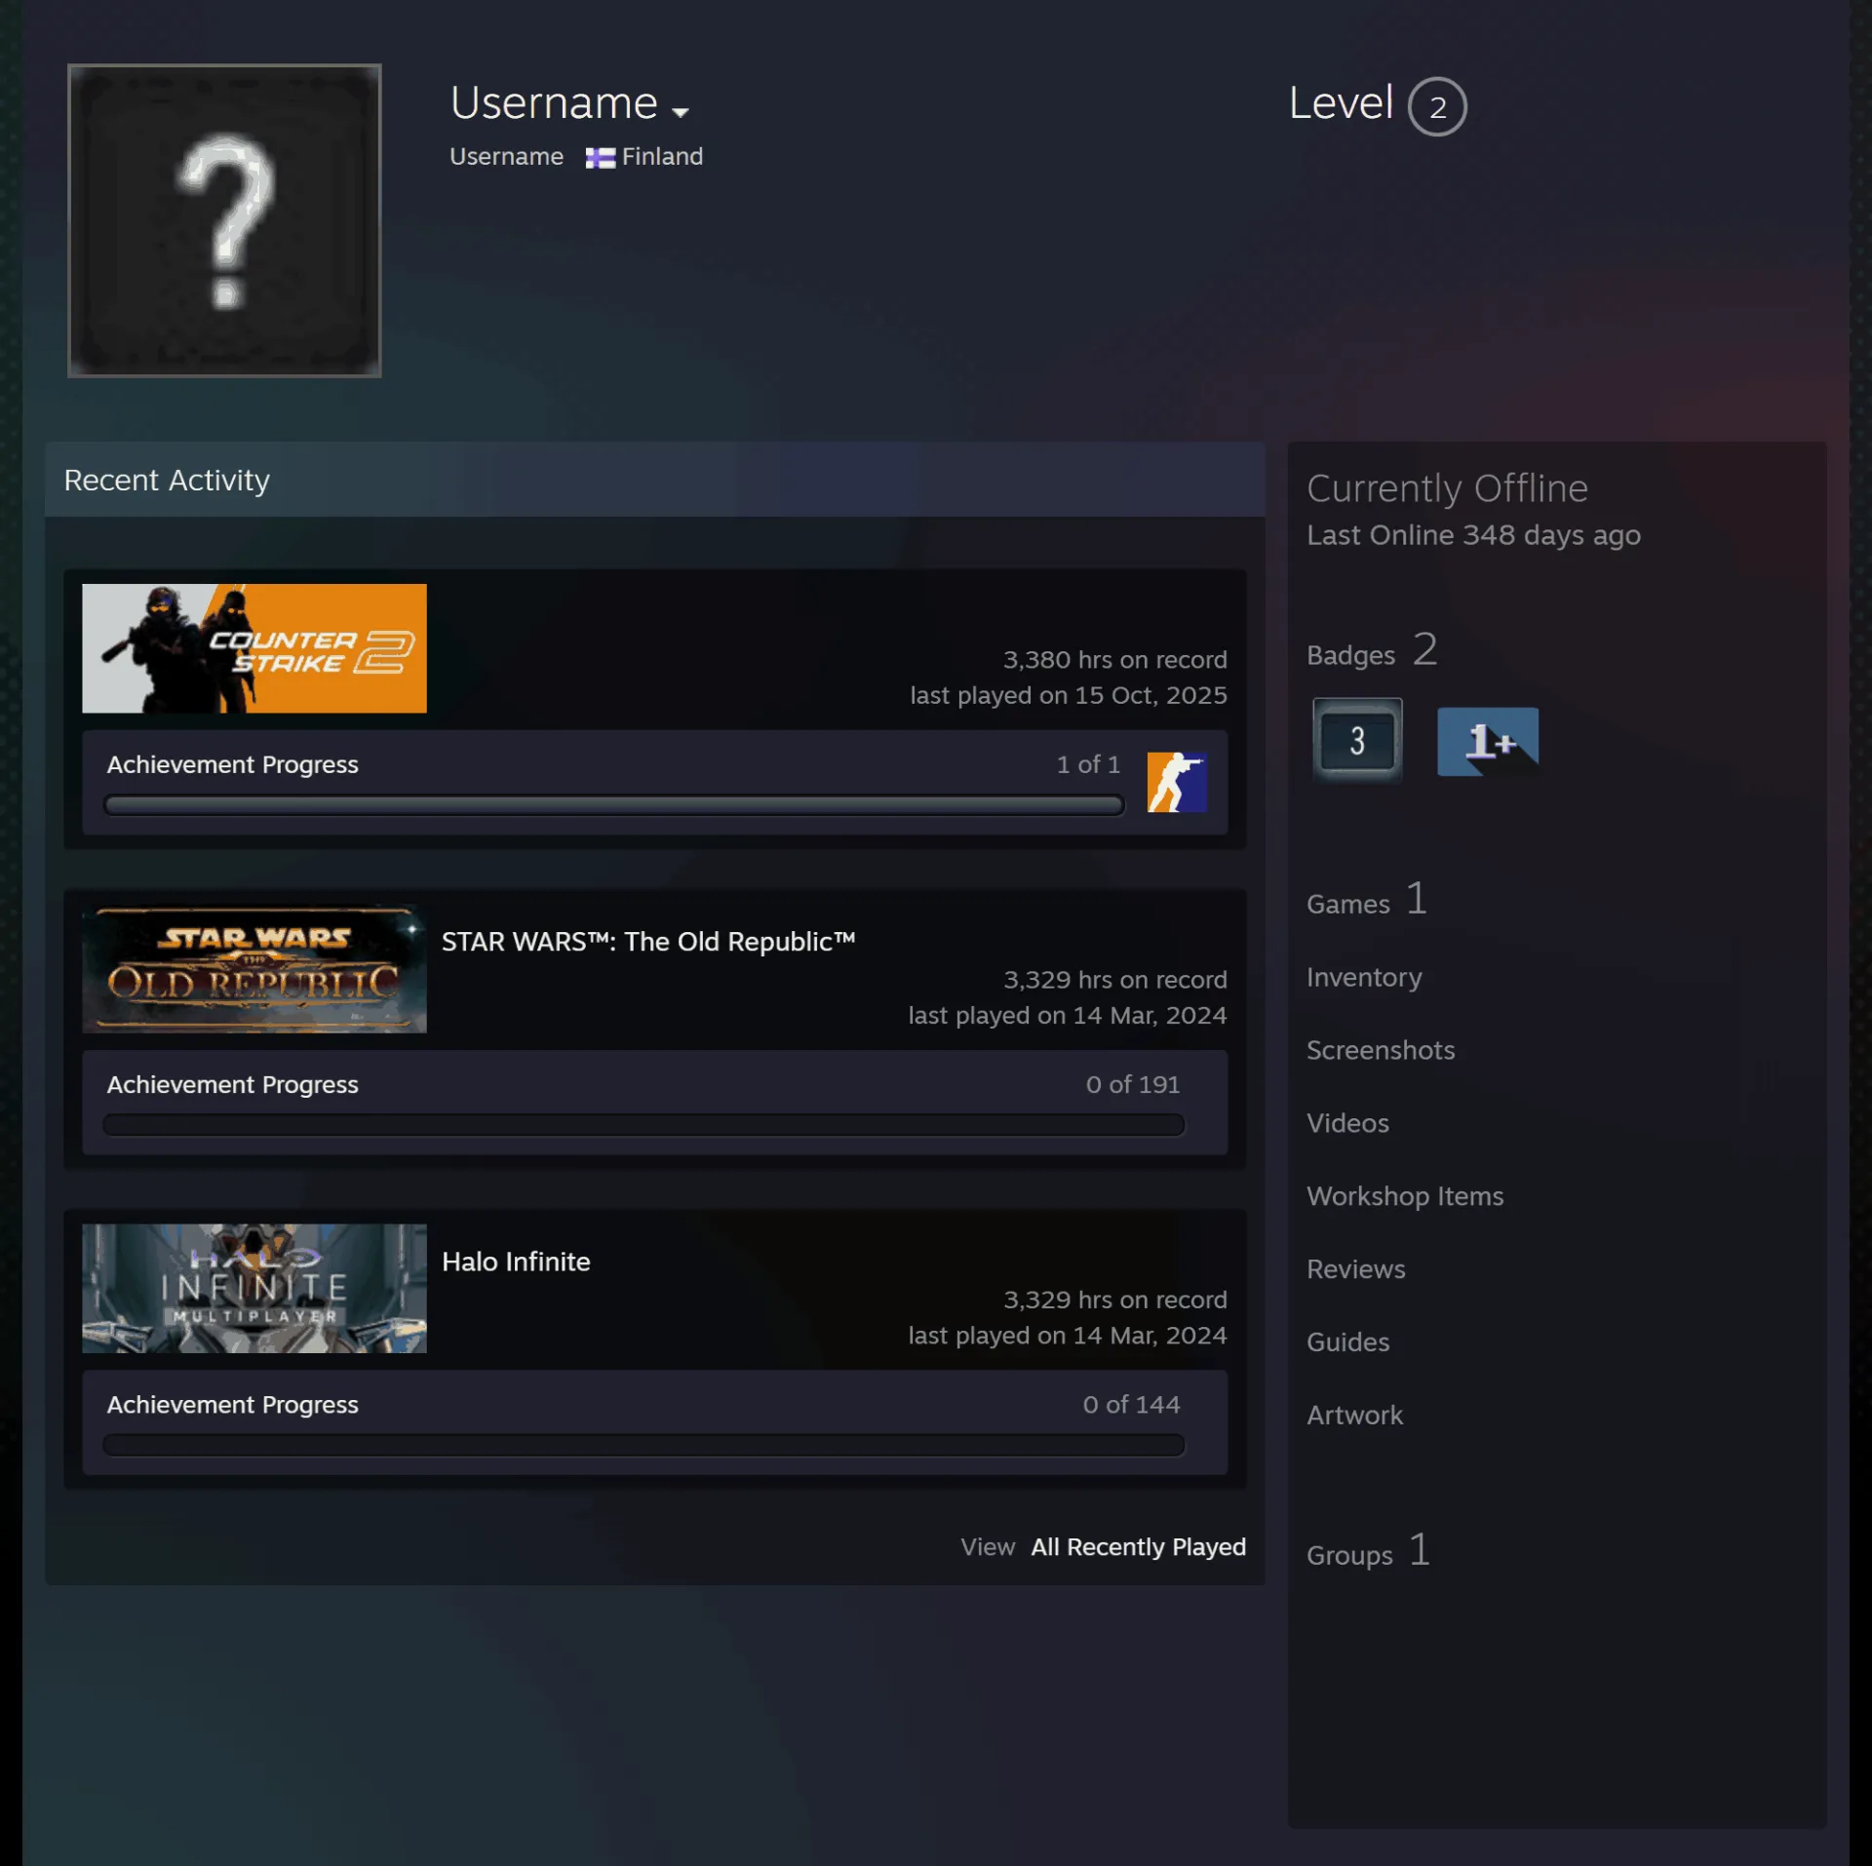Click 'last played on 15 Oct, 2025' text
Image resolution: width=1872 pixels, height=1866 pixels.
[x=1069, y=695]
